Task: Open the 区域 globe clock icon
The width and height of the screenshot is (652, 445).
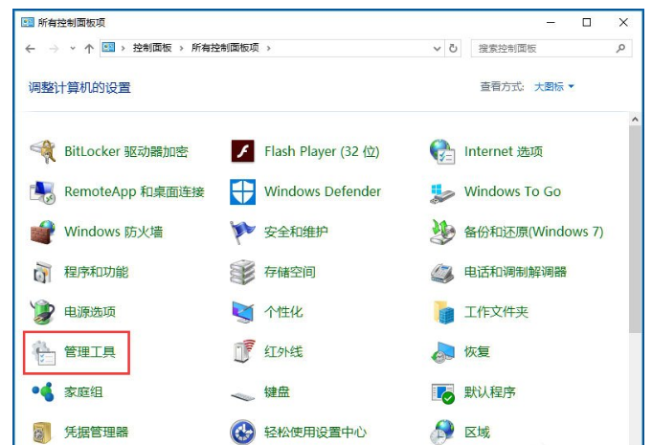Action: (x=442, y=433)
